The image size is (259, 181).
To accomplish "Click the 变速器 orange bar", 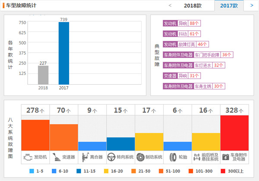I will 64,137.
